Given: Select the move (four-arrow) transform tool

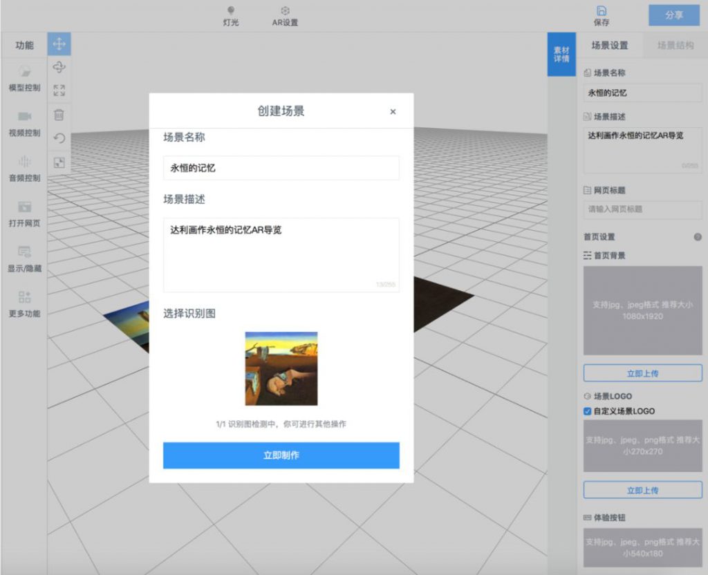Looking at the screenshot, I should tap(59, 44).
